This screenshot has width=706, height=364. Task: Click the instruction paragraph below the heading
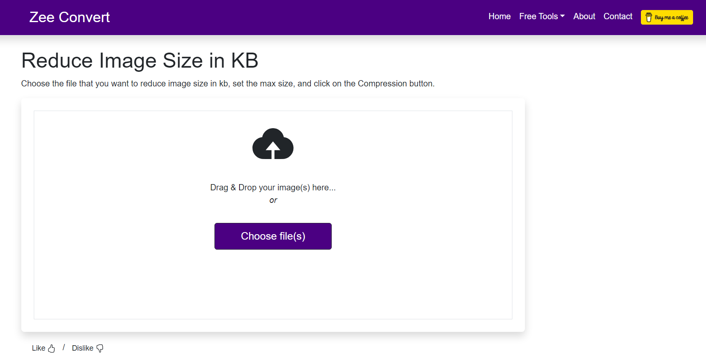[x=228, y=83]
